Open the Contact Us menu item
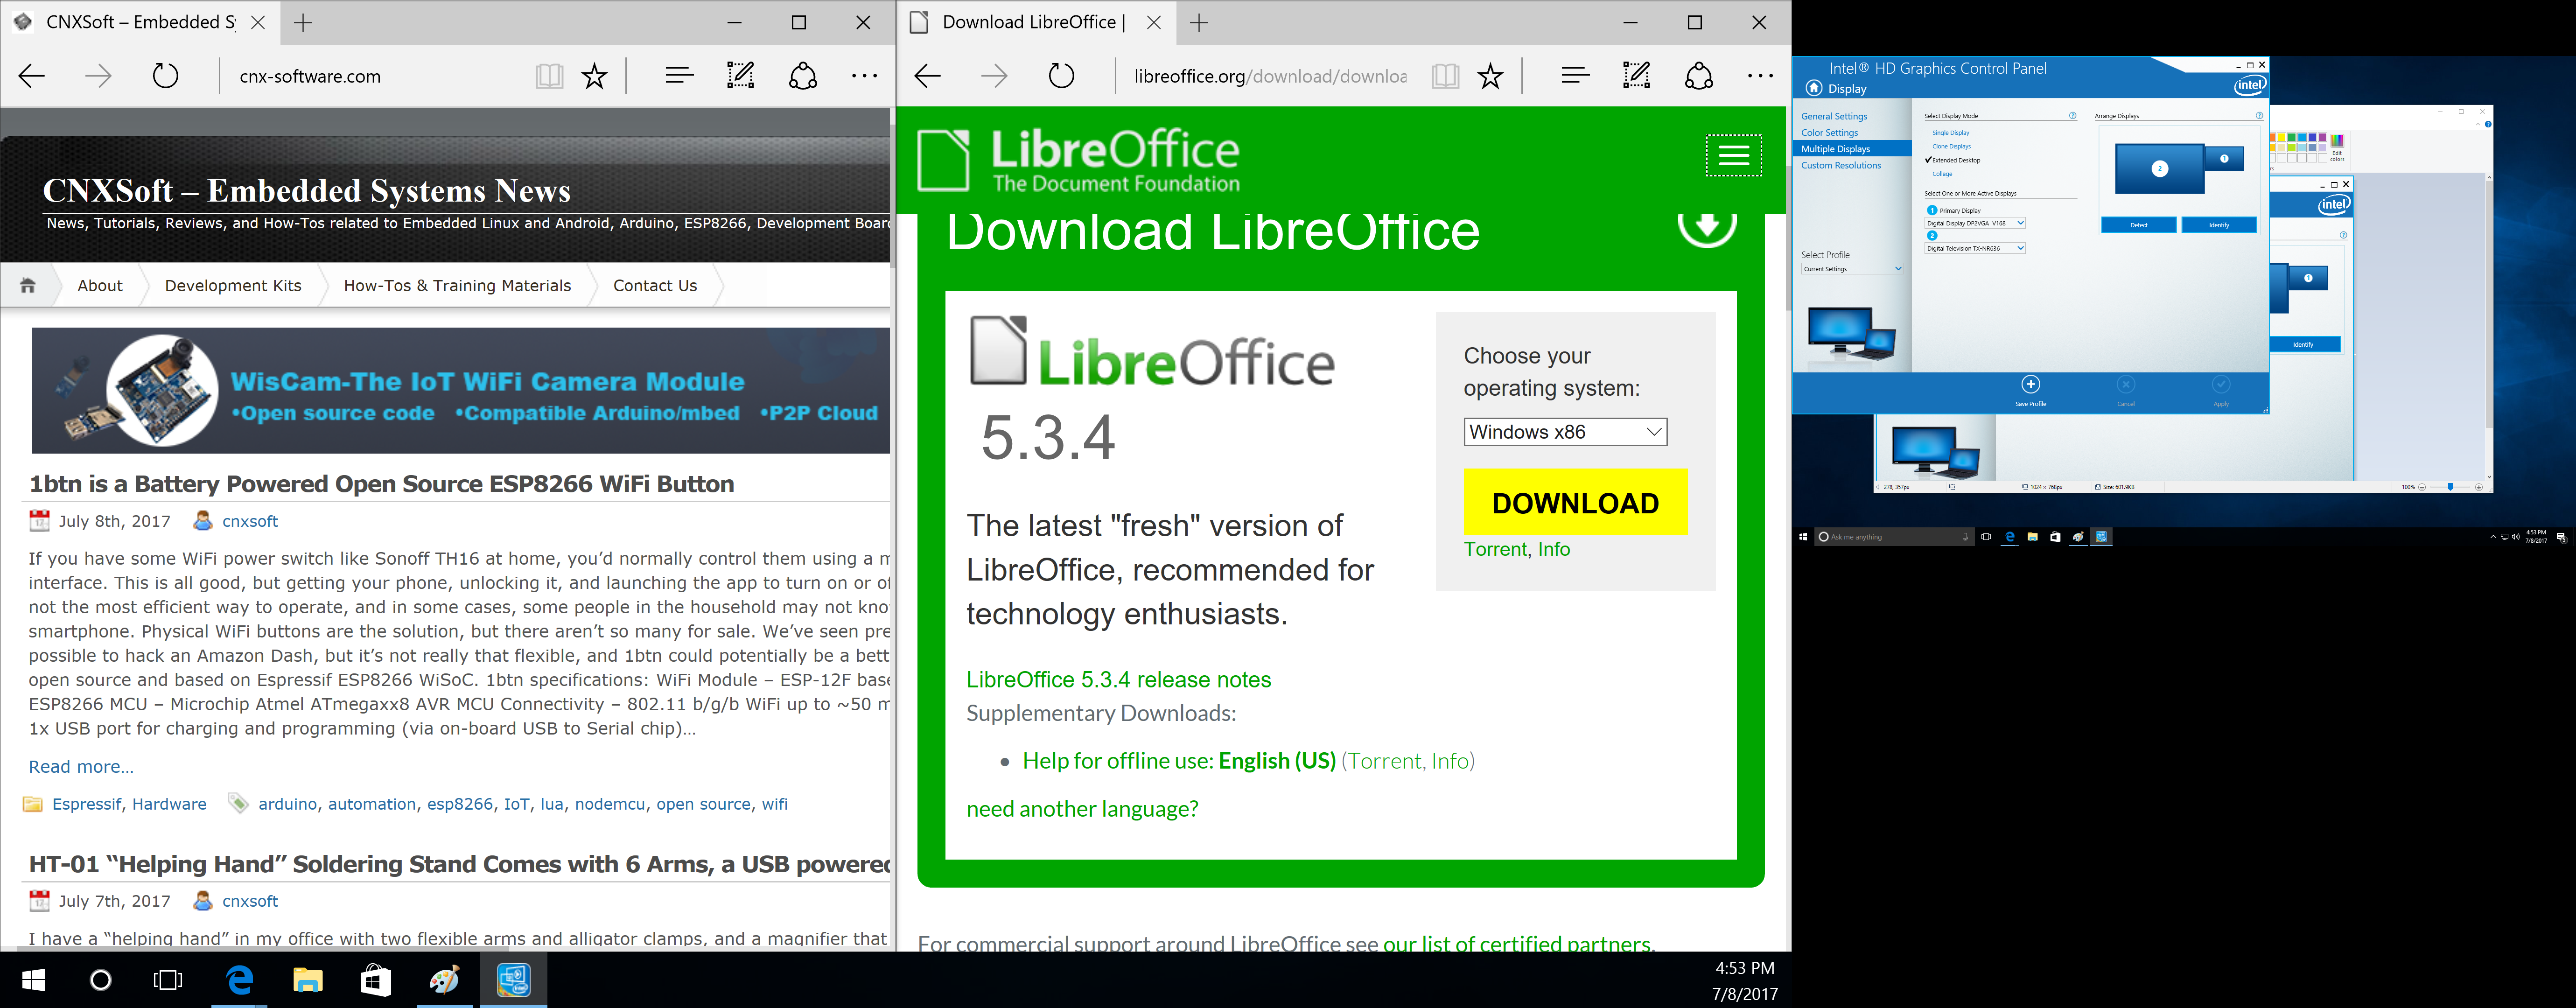The width and height of the screenshot is (2576, 1008). pos(655,286)
